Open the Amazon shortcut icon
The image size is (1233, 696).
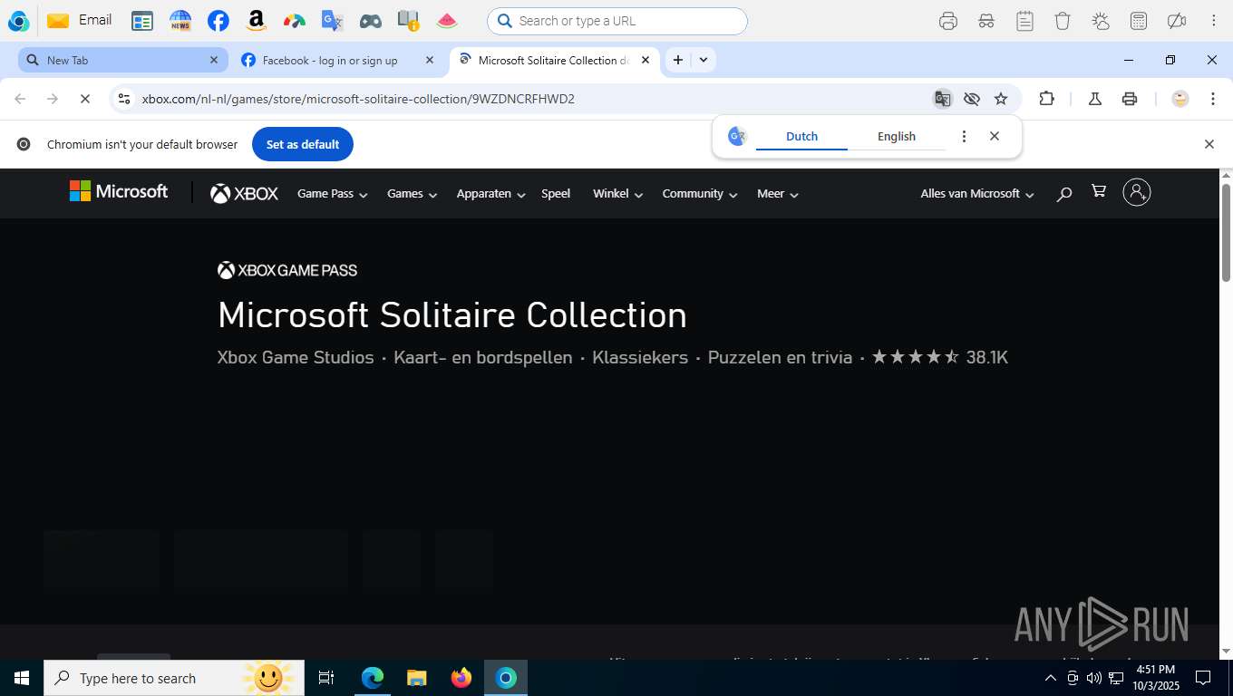click(x=257, y=21)
